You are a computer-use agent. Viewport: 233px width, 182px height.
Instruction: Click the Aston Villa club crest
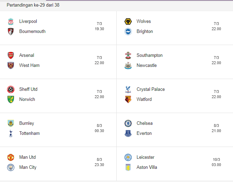(128, 167)
